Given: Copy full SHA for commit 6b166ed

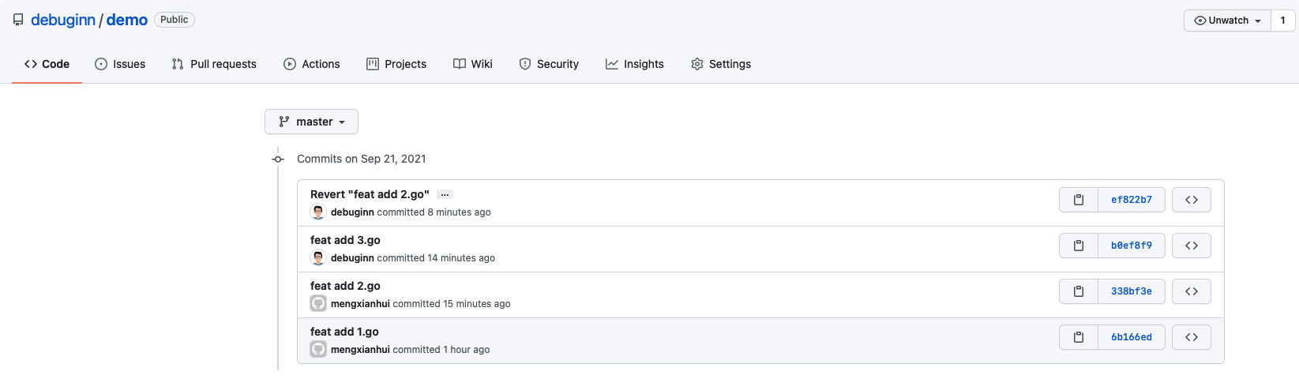Looking at the screenshot, I should tap(1078, 337).
